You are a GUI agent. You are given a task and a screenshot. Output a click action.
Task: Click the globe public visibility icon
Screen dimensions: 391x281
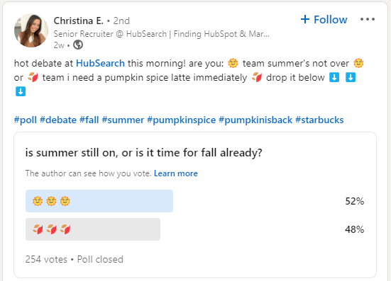point(78,45)
